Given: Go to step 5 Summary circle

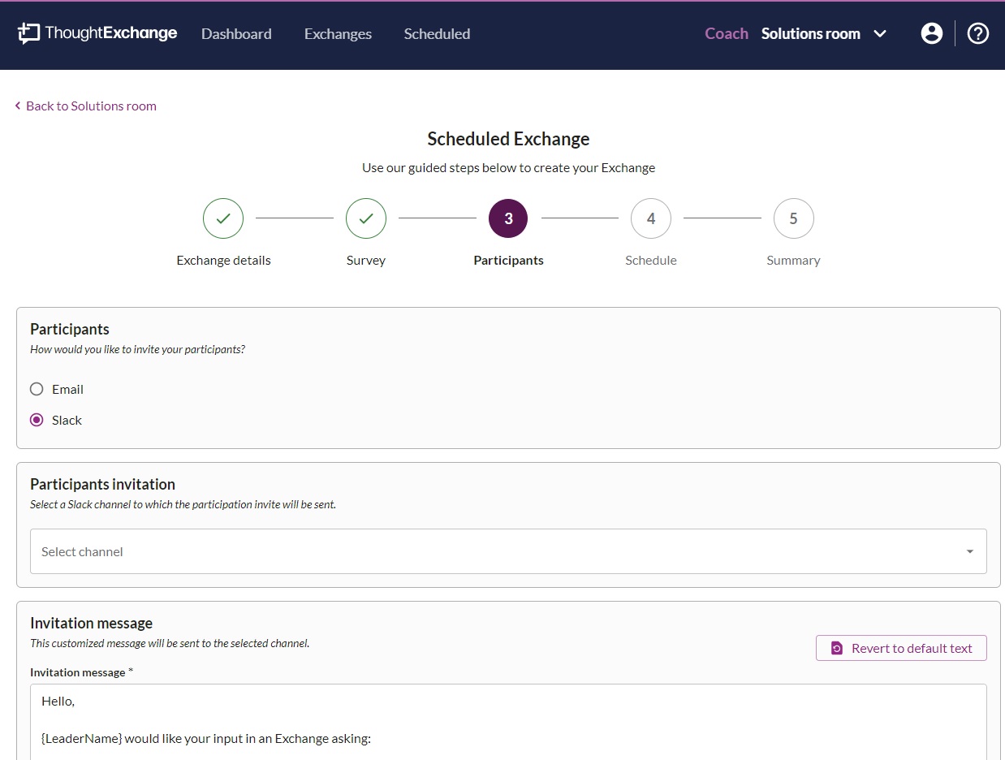Looking at the screenshot, I should click(794, 218).
